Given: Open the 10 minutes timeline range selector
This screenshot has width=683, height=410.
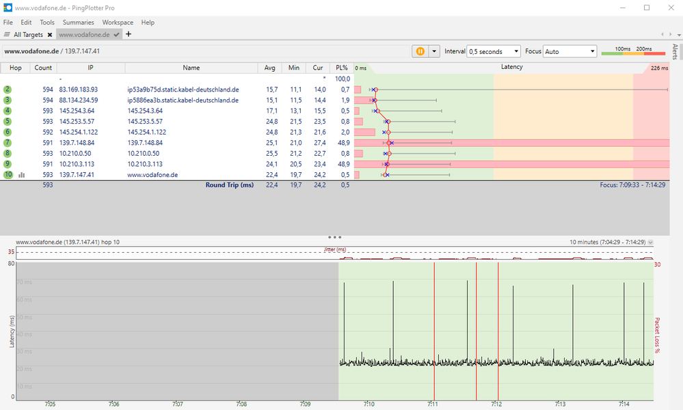Looking at the screenshot, I should (x=649, y=242).
